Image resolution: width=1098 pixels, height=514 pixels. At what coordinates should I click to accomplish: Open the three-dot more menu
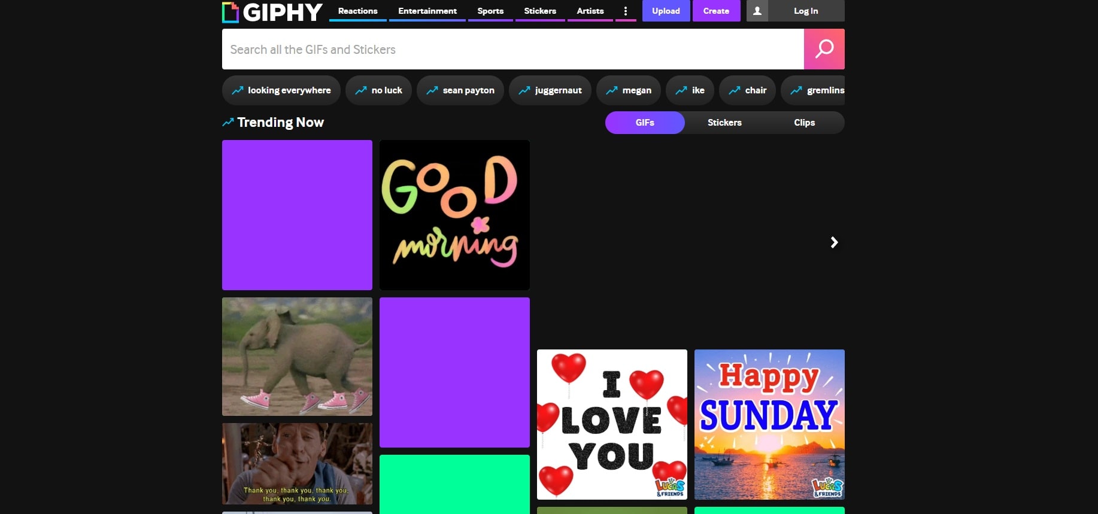point(626,11)
